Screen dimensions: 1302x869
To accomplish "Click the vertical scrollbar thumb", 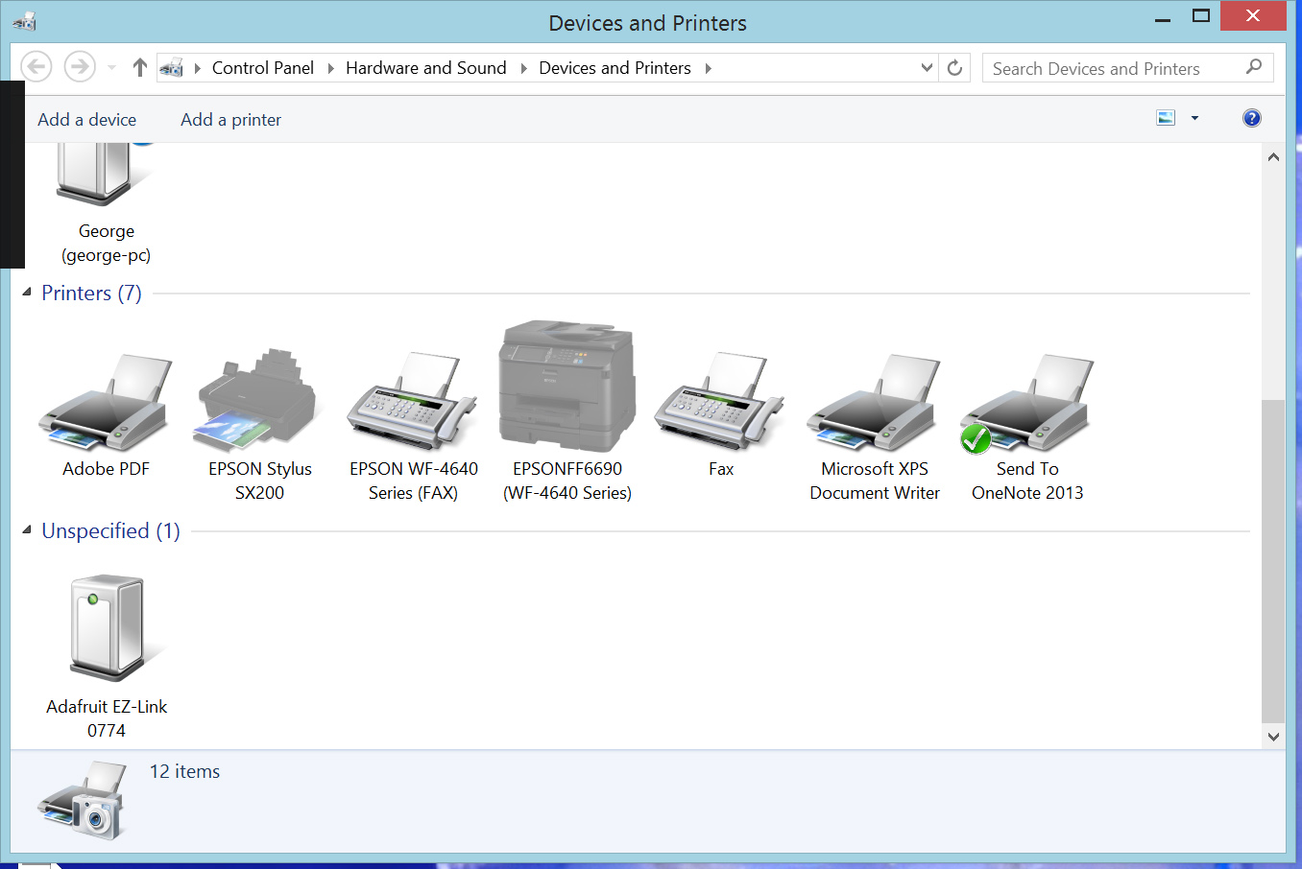I will tap(1273, 561).
